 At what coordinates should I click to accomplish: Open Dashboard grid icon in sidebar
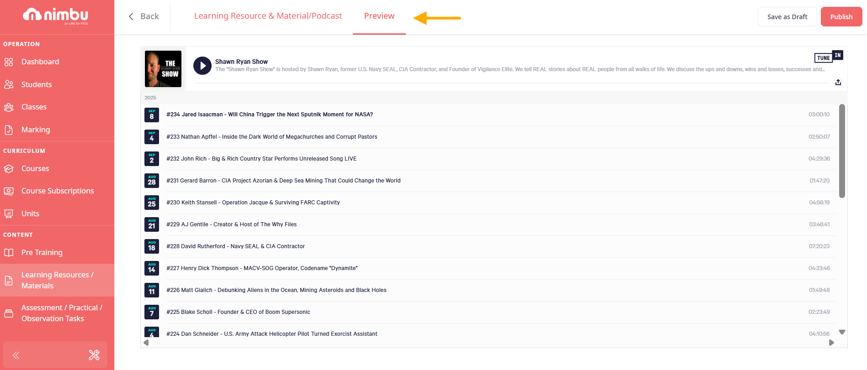point(9,62)
